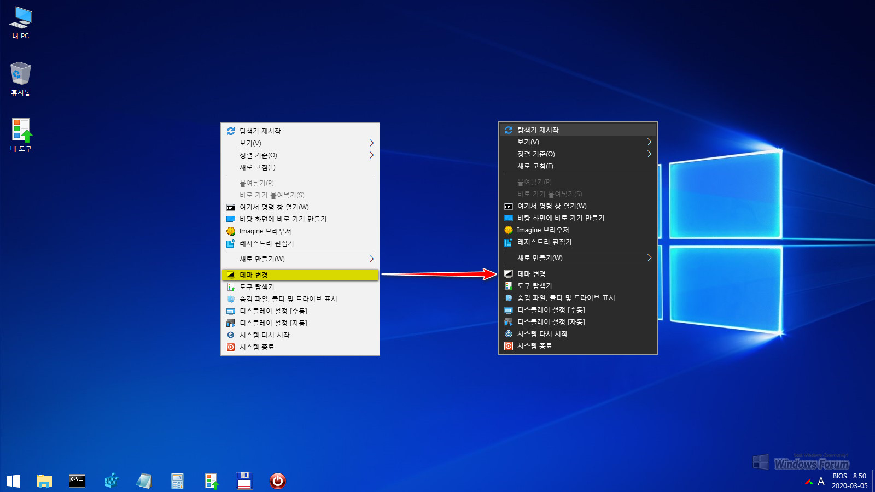The height and width of the screenshot is (492, 875).
Task: Toggle 숨김 파일, 폴더 및 드라이브 표시 in light menu
Action: pos(300,299)
